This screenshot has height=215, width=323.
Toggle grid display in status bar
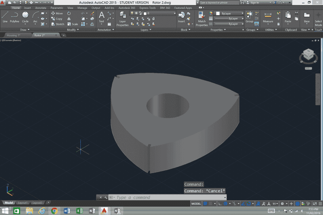point(206,204)
